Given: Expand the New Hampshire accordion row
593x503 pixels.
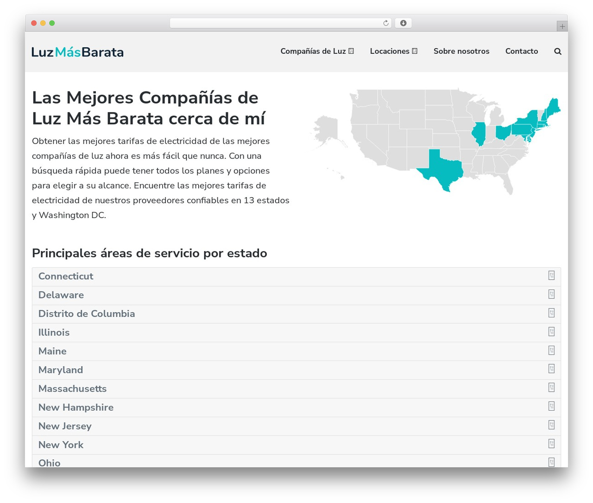Looking at the screenshot, I should [x=296, y=407].
